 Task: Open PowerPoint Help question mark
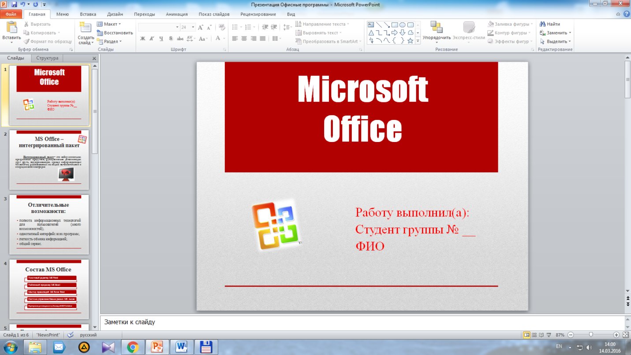point(626,14)
